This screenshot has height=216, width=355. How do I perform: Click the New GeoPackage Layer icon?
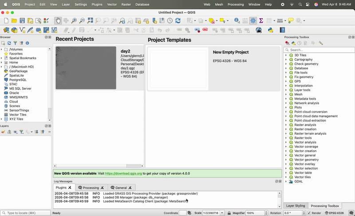click(14, 30)
